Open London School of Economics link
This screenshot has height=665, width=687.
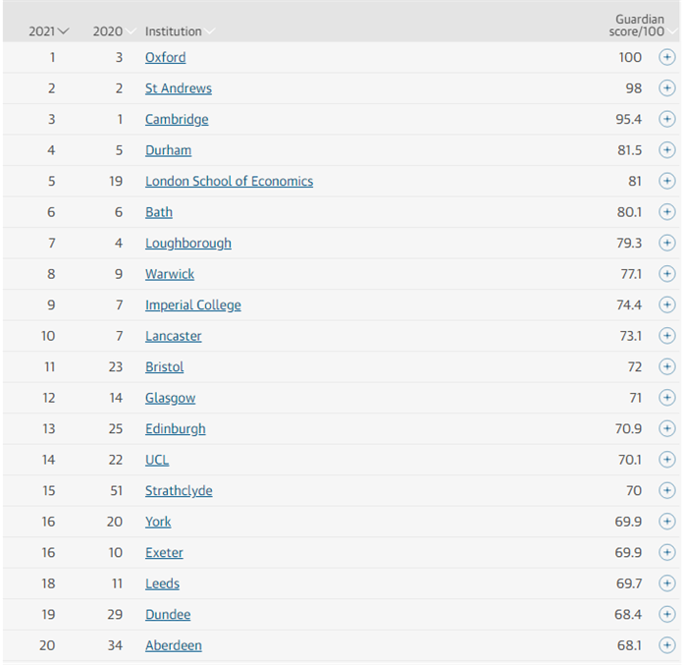point(229,181)
